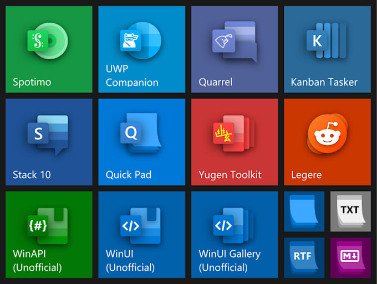Click the small RTF file tile
Viewport: 377px width, 284px height.
tap(304, 258)
